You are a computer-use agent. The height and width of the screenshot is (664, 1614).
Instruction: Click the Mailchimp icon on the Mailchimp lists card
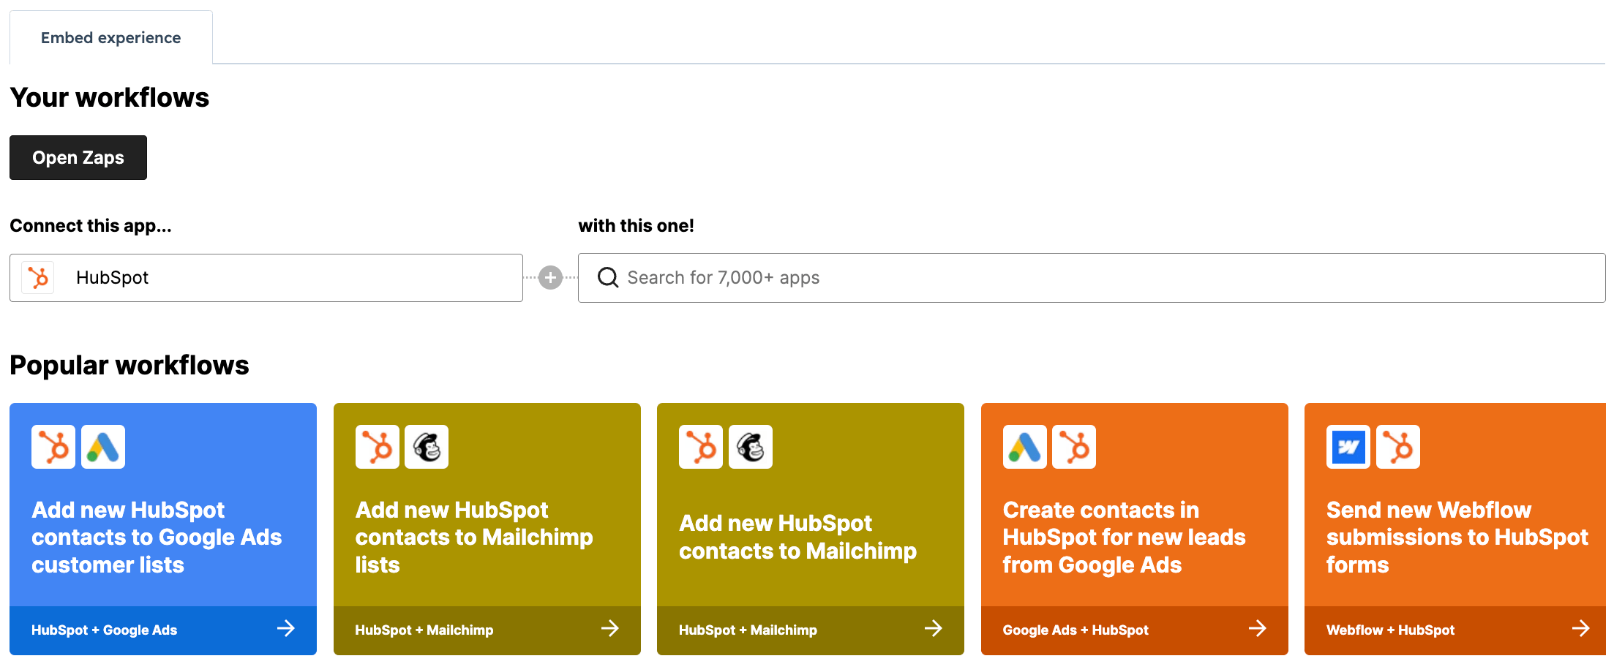(x=427, y=447)
